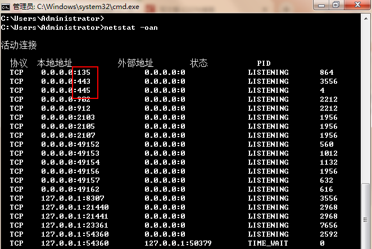The width and height of the screenshot is (372, 249).
Task: Click the PID column header
Action: point(264,64)
